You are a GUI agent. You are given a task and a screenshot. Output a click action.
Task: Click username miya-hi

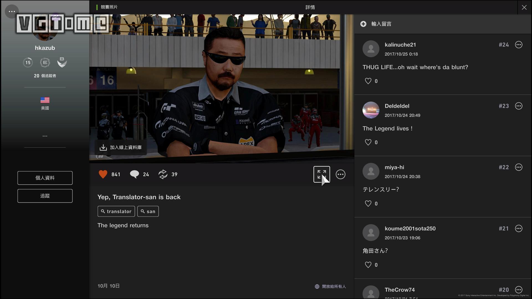(394, 167)
